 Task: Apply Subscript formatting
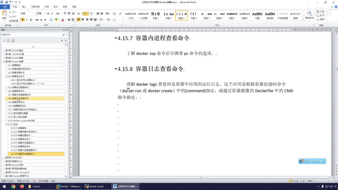point(41,20)
